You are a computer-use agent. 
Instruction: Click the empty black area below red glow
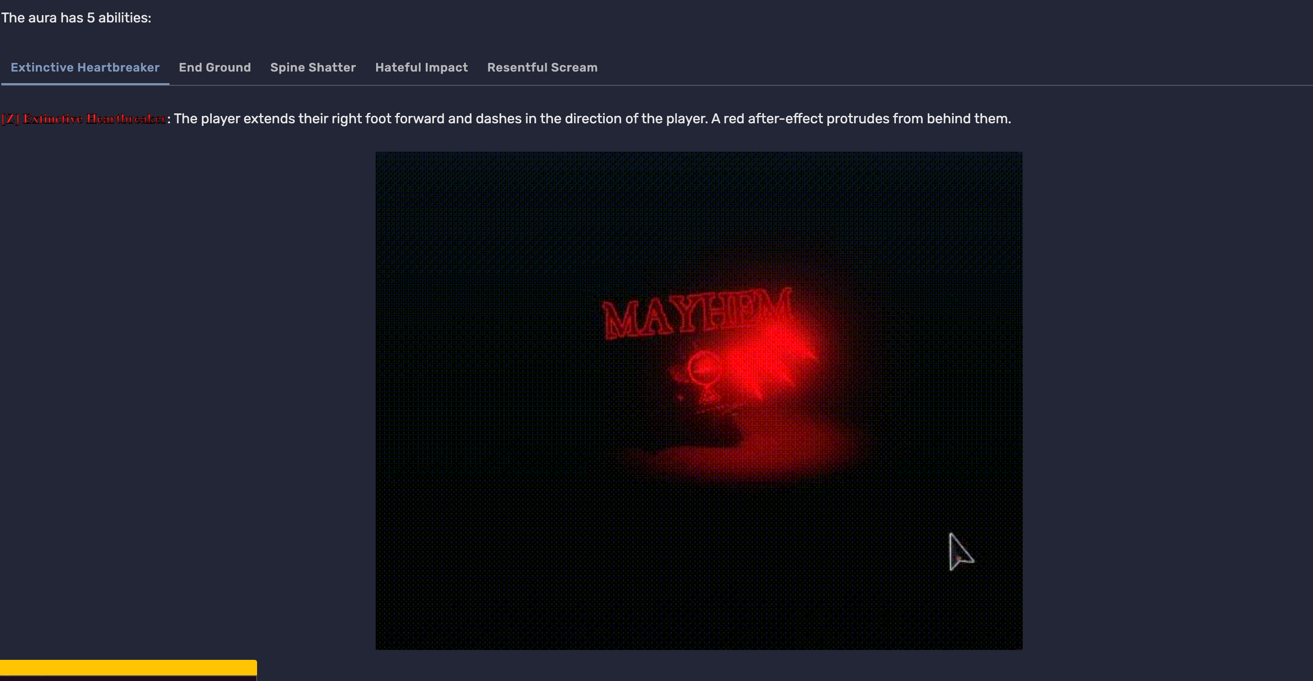698,571
